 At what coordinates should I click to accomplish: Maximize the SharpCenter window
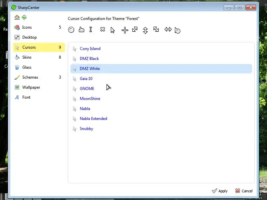[240, 8]
